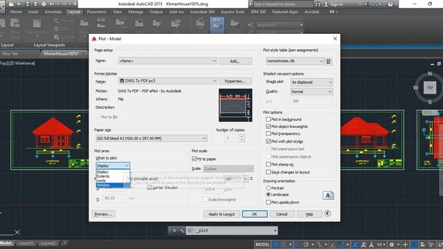The image size is (443, 249).
Task: Open the Home ribbon tab
Action: [x=15, y=12]
